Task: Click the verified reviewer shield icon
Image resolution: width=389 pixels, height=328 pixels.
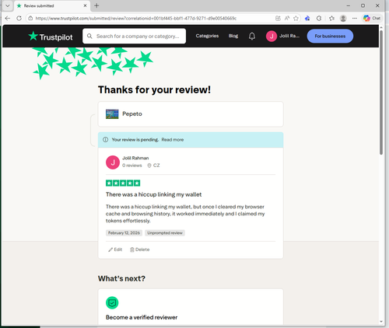Action: [112, 303]
